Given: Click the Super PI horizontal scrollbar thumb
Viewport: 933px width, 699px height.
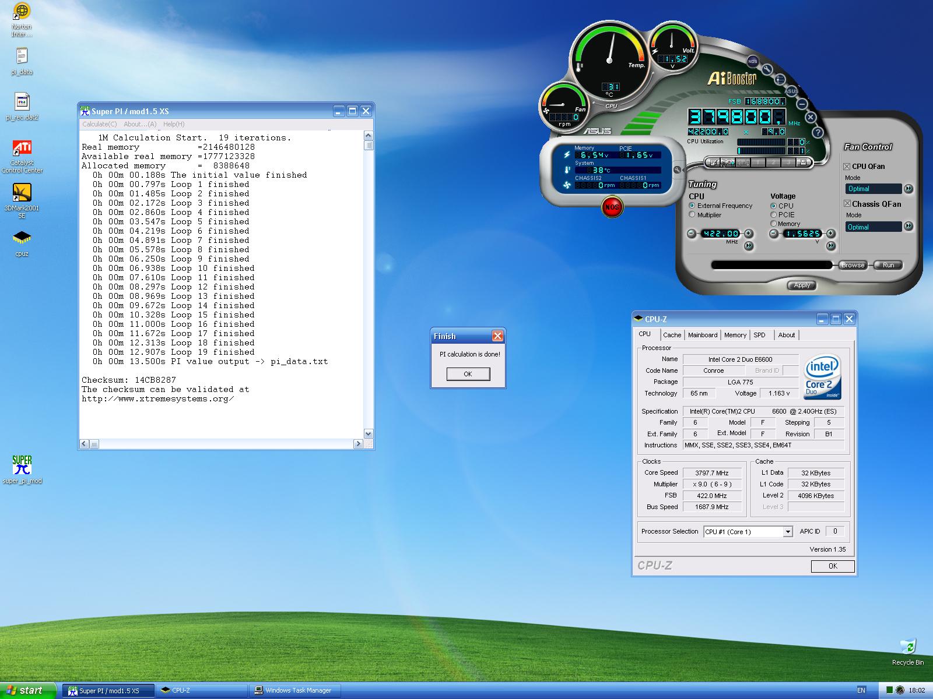Looking at the screenshot, I should tap(94, 444).
